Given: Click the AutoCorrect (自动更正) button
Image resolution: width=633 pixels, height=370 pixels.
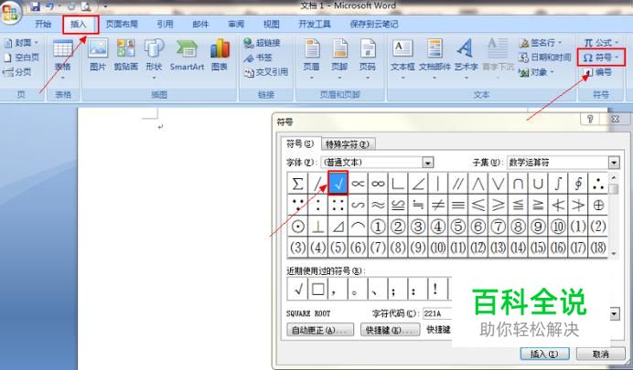Looking at the screenshot, I should pos(320,330).
